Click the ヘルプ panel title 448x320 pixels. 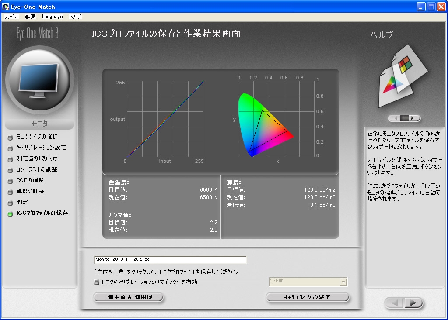(x=381, y=34)
